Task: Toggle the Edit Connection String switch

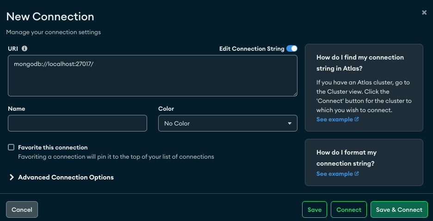Action: [x=291, y=48]
